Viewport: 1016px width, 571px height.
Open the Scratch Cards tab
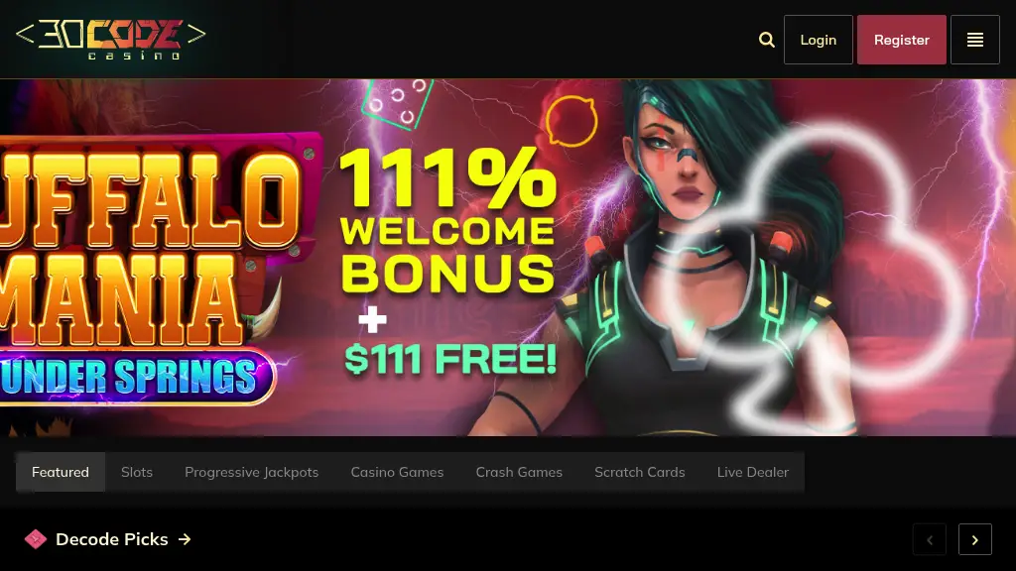[x=640, y=472]
